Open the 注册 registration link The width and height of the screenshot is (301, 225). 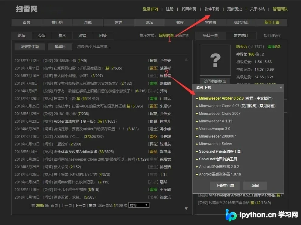170,9
